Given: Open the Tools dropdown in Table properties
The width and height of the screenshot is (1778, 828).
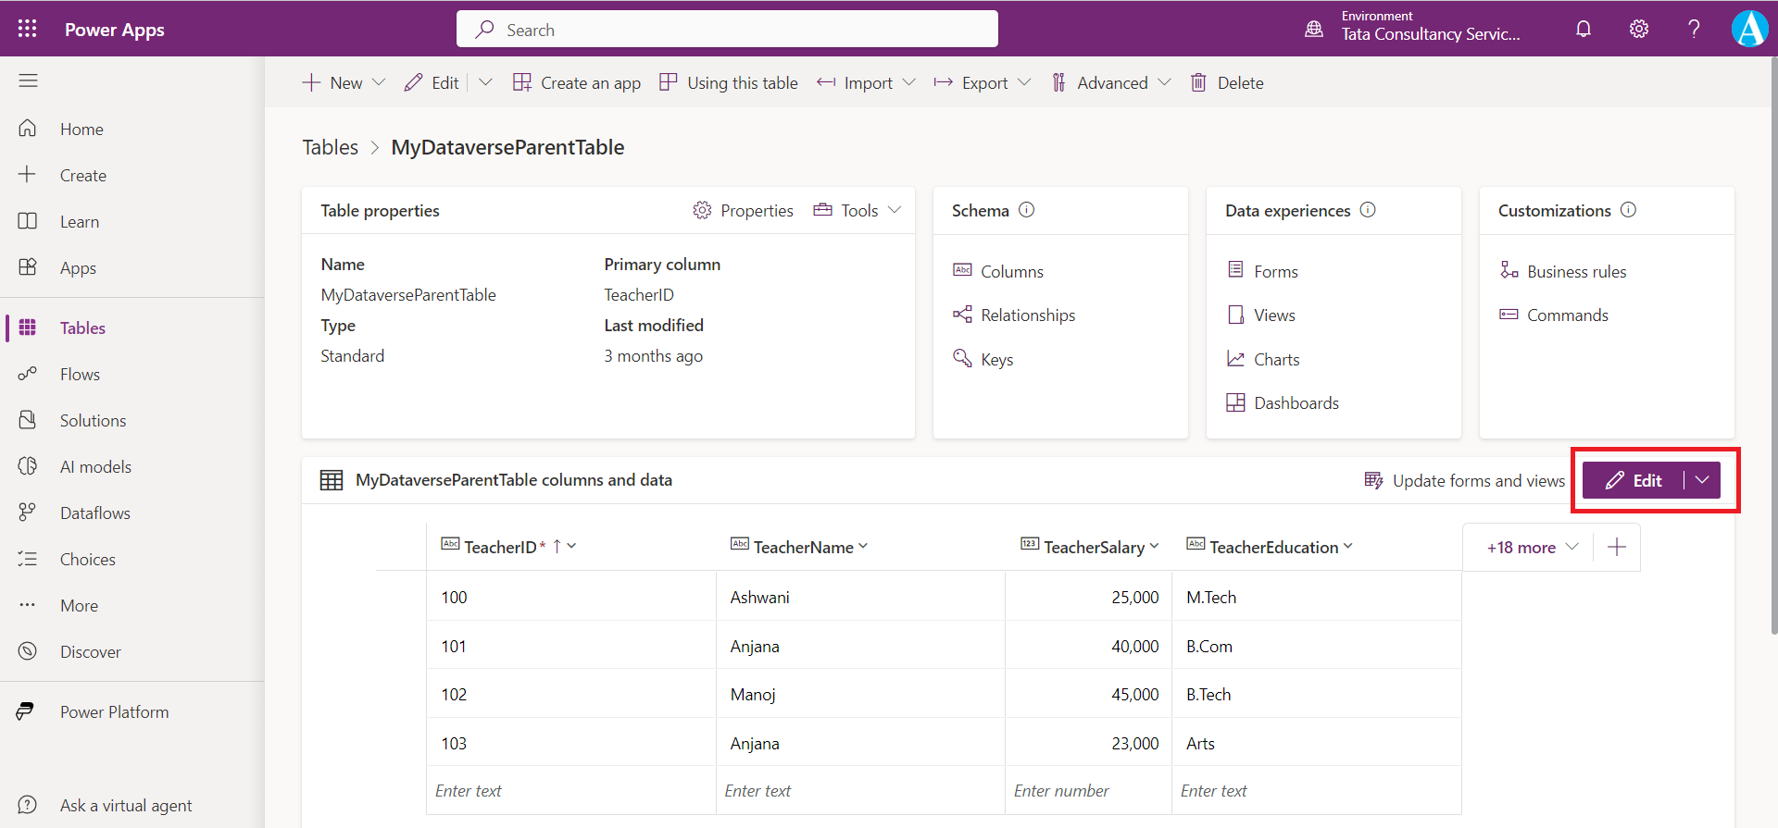Looking at the screenshot, I should tap(858, 211).
